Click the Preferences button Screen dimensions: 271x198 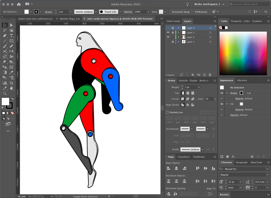tap(201, 12)
